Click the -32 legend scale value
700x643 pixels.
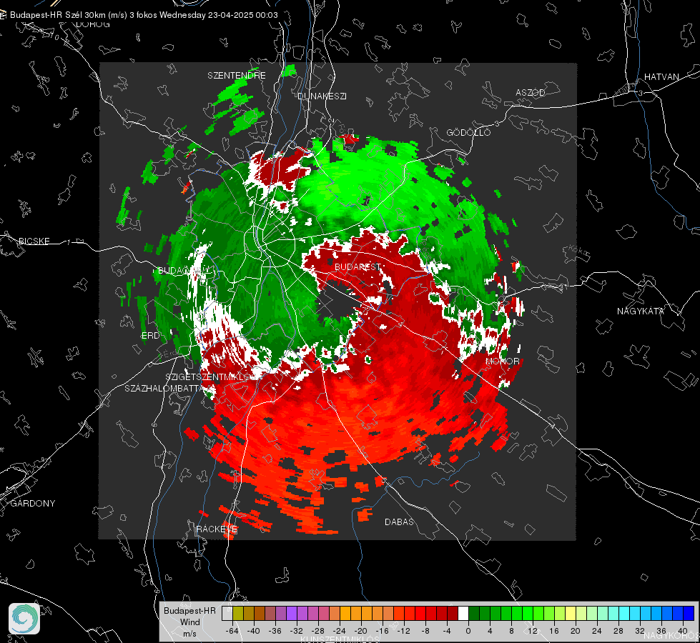297,631
